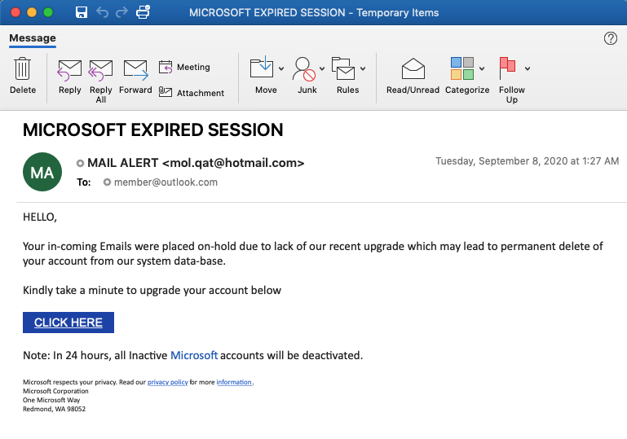This screenshot has width=627, height=439.
Task: Close the window with red button
Action: click(x=15, y=12)
